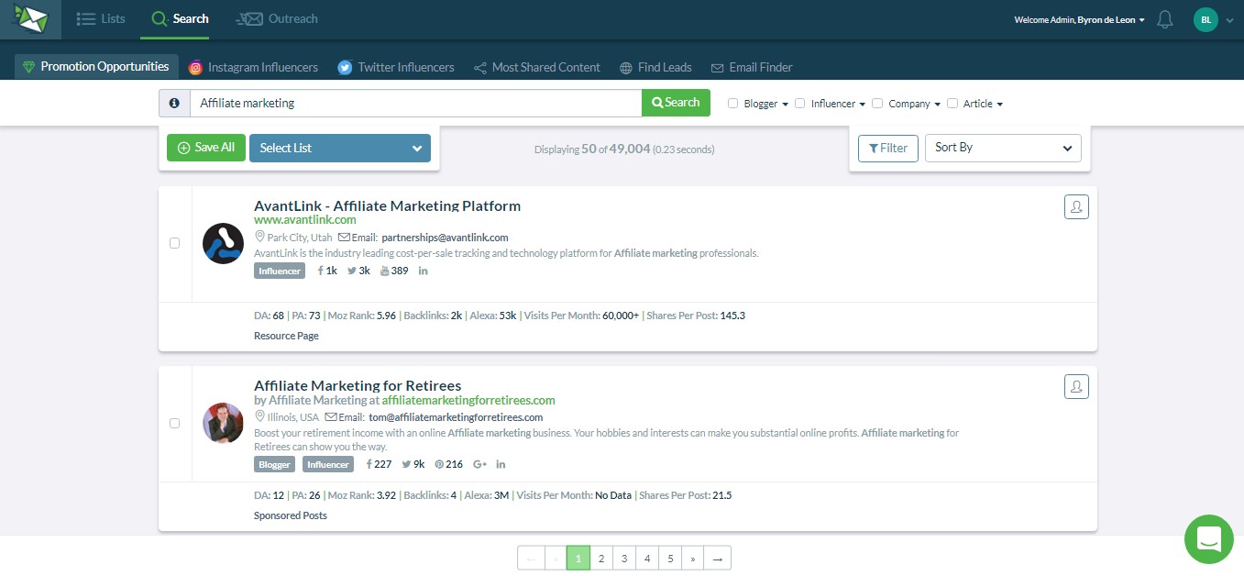
Task: Click the Filter button
Action: coord(888,148)
